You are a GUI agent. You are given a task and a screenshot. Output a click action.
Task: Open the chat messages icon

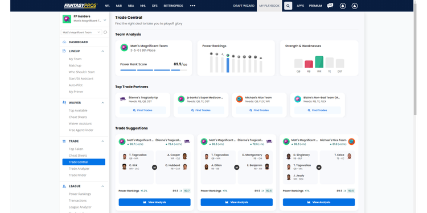[x=330, y=6]
